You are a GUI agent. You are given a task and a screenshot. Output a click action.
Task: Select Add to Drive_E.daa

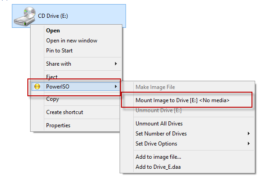158,167
